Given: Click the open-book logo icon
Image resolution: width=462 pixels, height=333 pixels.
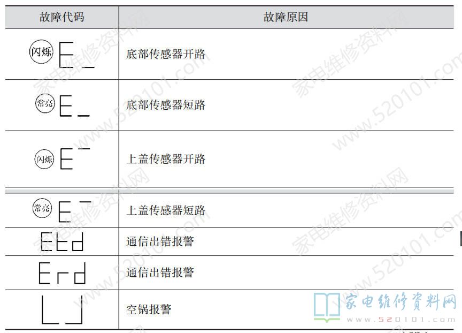Looking at the screenshot, I should [327, 307].
